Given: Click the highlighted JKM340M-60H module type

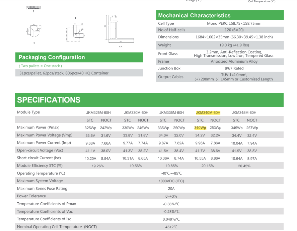Looking at the screenshot, I should pyautogui.click(x=208, y=112).
